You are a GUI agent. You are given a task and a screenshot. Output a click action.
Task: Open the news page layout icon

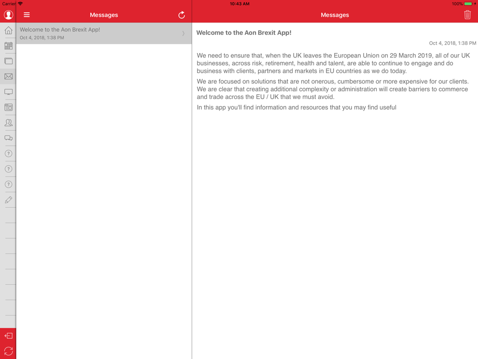click(x=9, y=107)
